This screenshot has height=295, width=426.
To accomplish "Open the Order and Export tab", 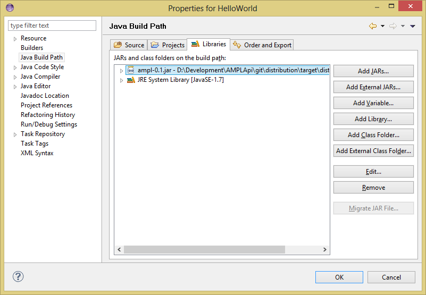I will point(262,45).
